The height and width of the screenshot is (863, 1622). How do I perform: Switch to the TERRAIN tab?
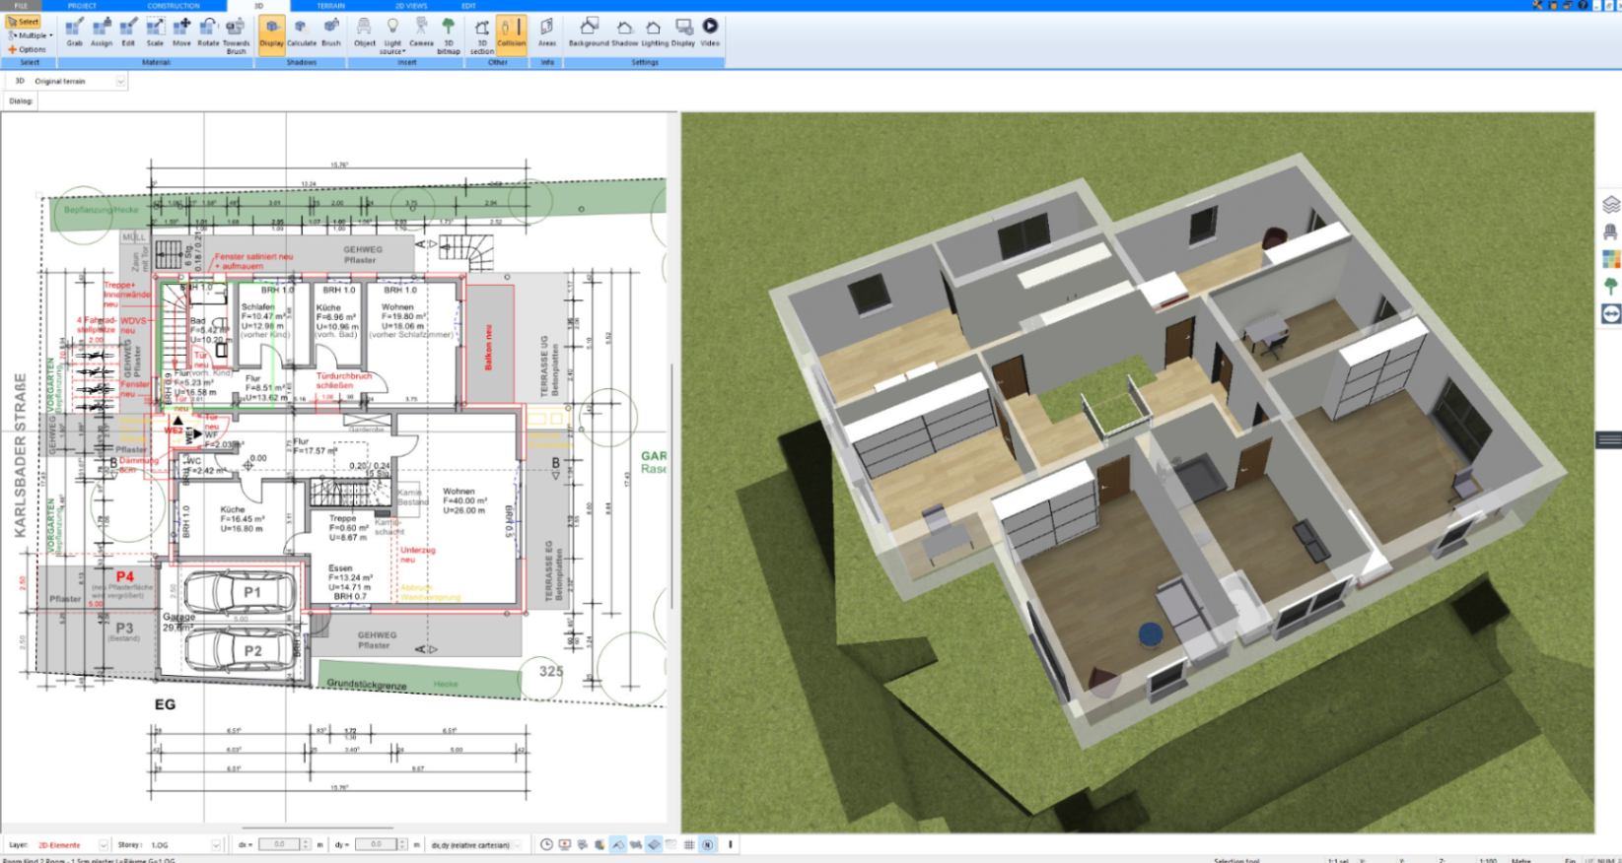click(x=330, y=6)
